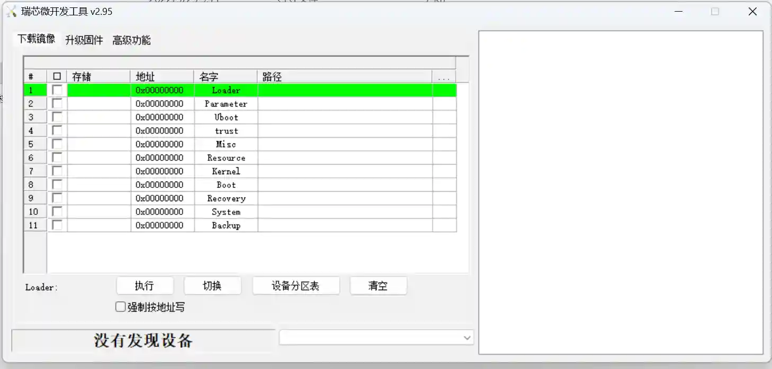Select the Misc name cell
This screenshot has width=772, height=369.
pos(226,144)
